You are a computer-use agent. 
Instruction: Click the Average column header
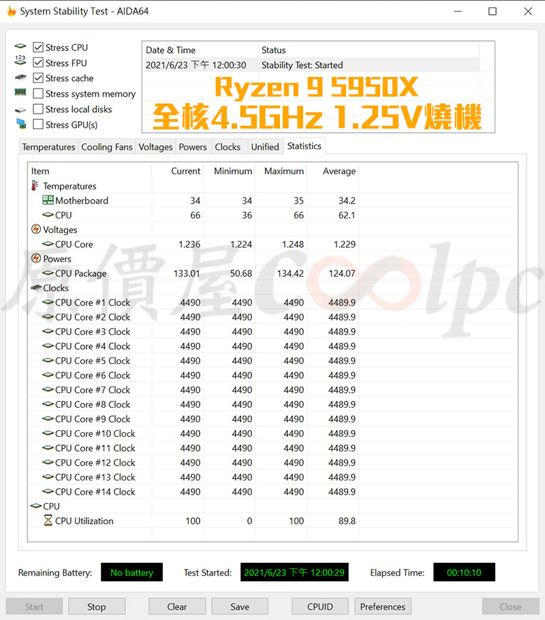pos(333,171)
